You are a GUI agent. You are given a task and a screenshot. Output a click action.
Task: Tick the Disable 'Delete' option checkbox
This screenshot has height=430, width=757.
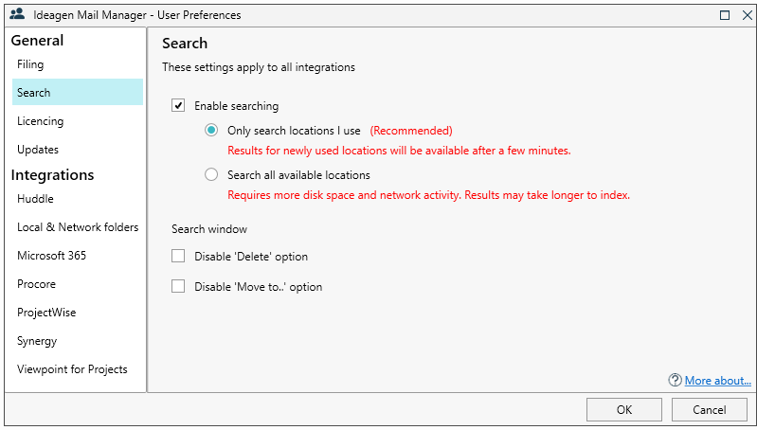[178, 256]
